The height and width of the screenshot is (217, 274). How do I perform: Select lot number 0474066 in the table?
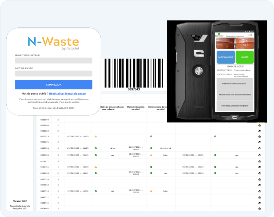[45, 208]
